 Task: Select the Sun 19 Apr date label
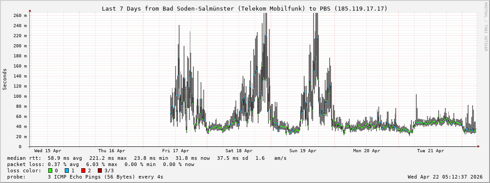click(x=303, y=151)
